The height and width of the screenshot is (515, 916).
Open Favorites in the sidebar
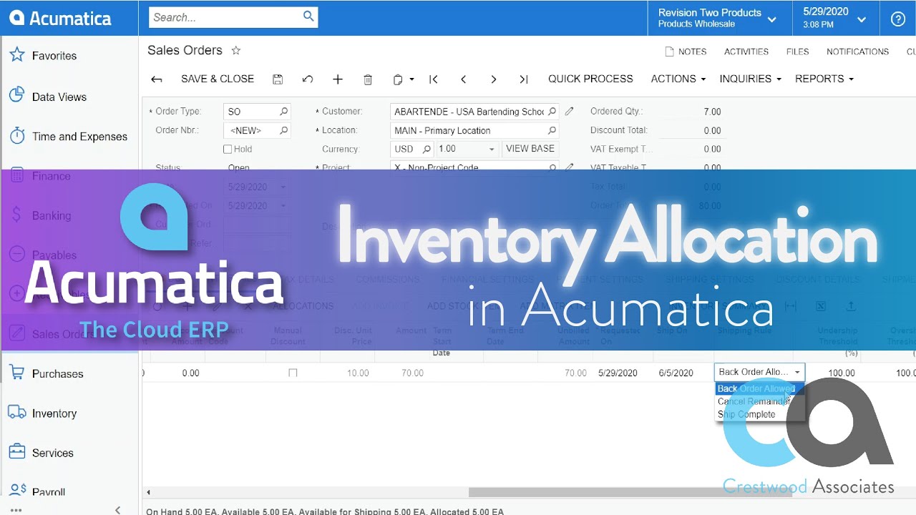click(54, 56)
